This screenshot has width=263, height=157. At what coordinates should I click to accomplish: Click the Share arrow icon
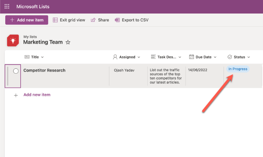click(93, 20)
